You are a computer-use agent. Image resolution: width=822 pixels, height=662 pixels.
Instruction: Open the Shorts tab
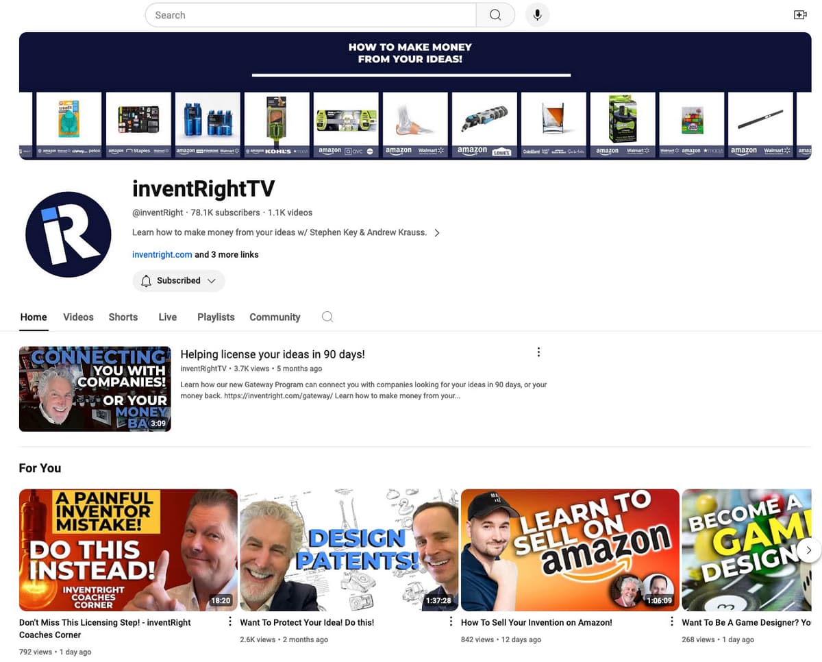point(123,317)
